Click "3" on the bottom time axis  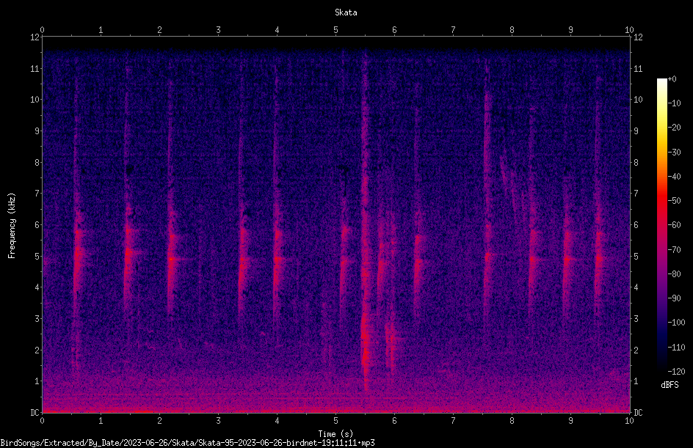[x=218, y=421]
